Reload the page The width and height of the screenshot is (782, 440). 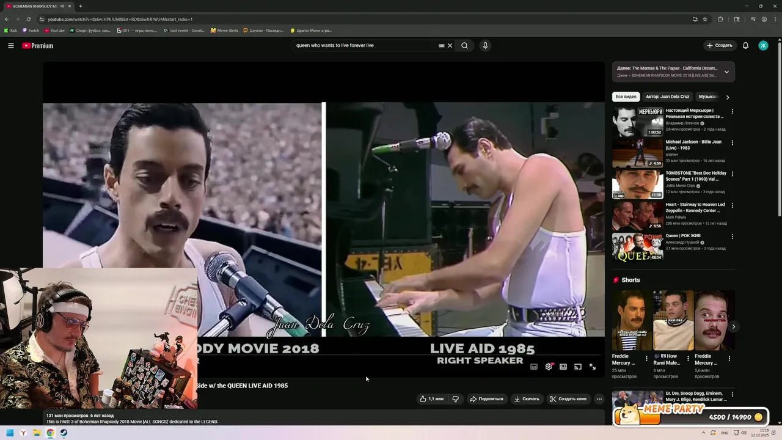pyautogui.click(x=28, y=19)
